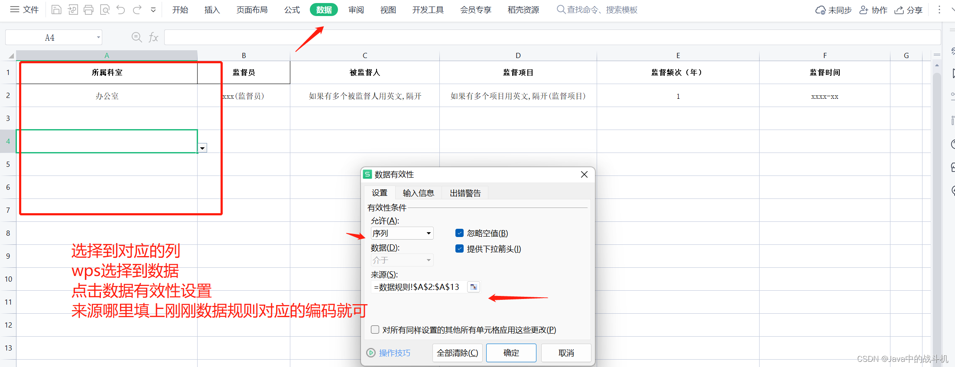Click the Print Preview icon
The image size is (955, 367).
105,10
